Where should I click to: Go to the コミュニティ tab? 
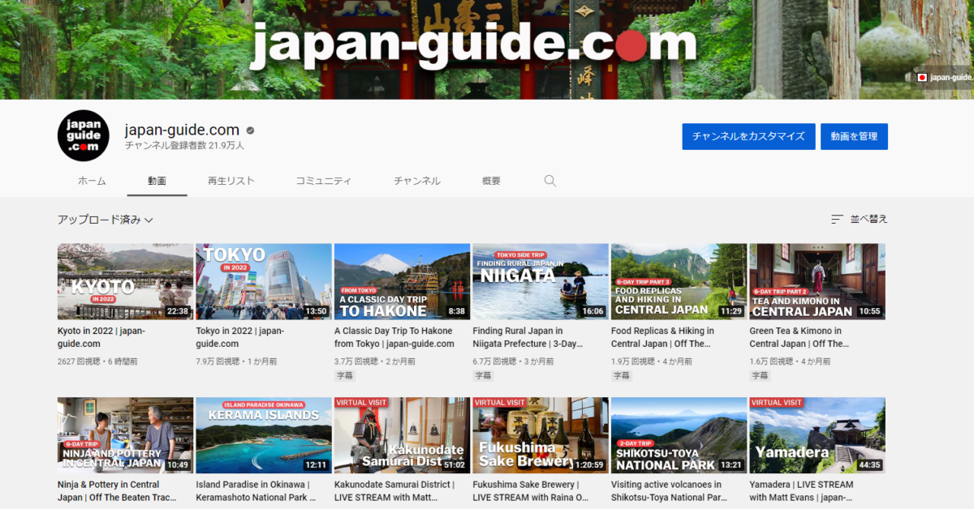[324, 181]
